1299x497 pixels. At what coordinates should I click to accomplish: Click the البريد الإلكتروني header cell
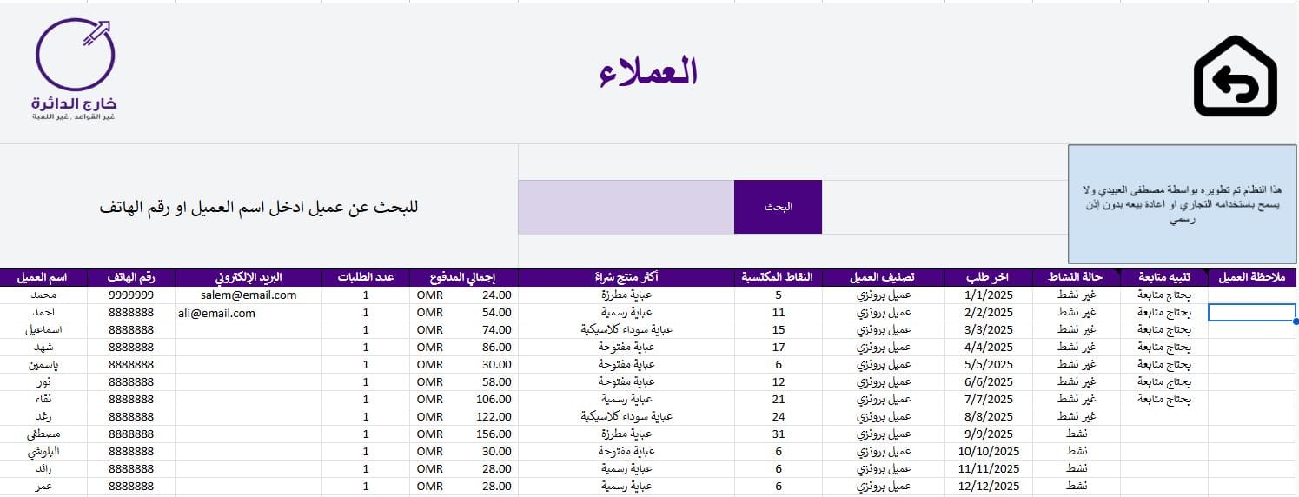pyautogui.click(x=249, y=277)
